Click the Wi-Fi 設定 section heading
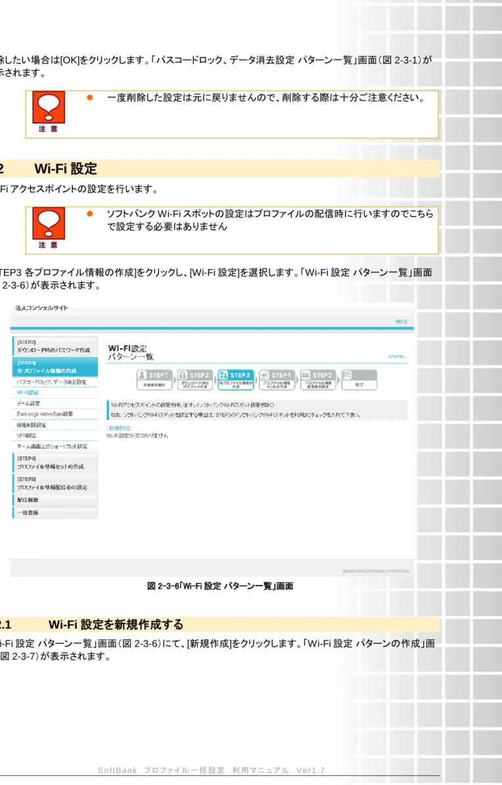 pos(66,169)
